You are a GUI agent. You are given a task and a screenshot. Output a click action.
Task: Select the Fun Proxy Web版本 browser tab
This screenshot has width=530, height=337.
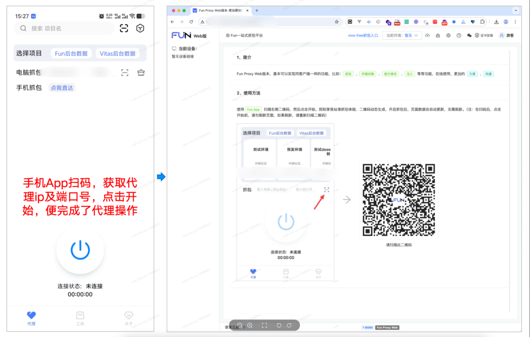pos(221,10)
